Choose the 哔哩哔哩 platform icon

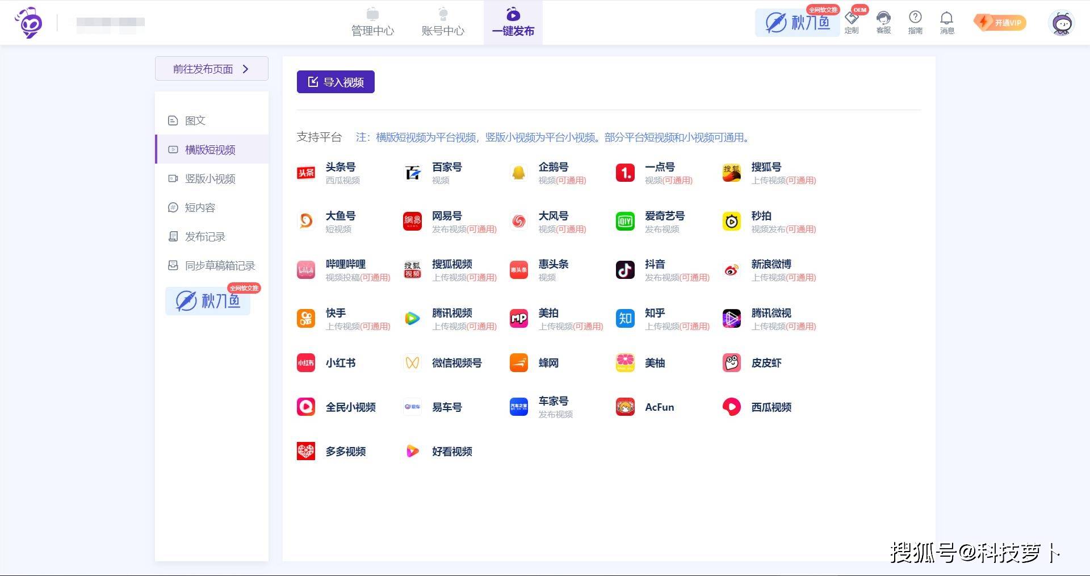pos(306,270)
